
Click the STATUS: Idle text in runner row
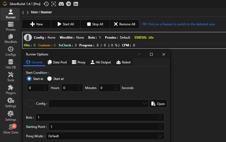pyautogui.click(x=144, y=38)
